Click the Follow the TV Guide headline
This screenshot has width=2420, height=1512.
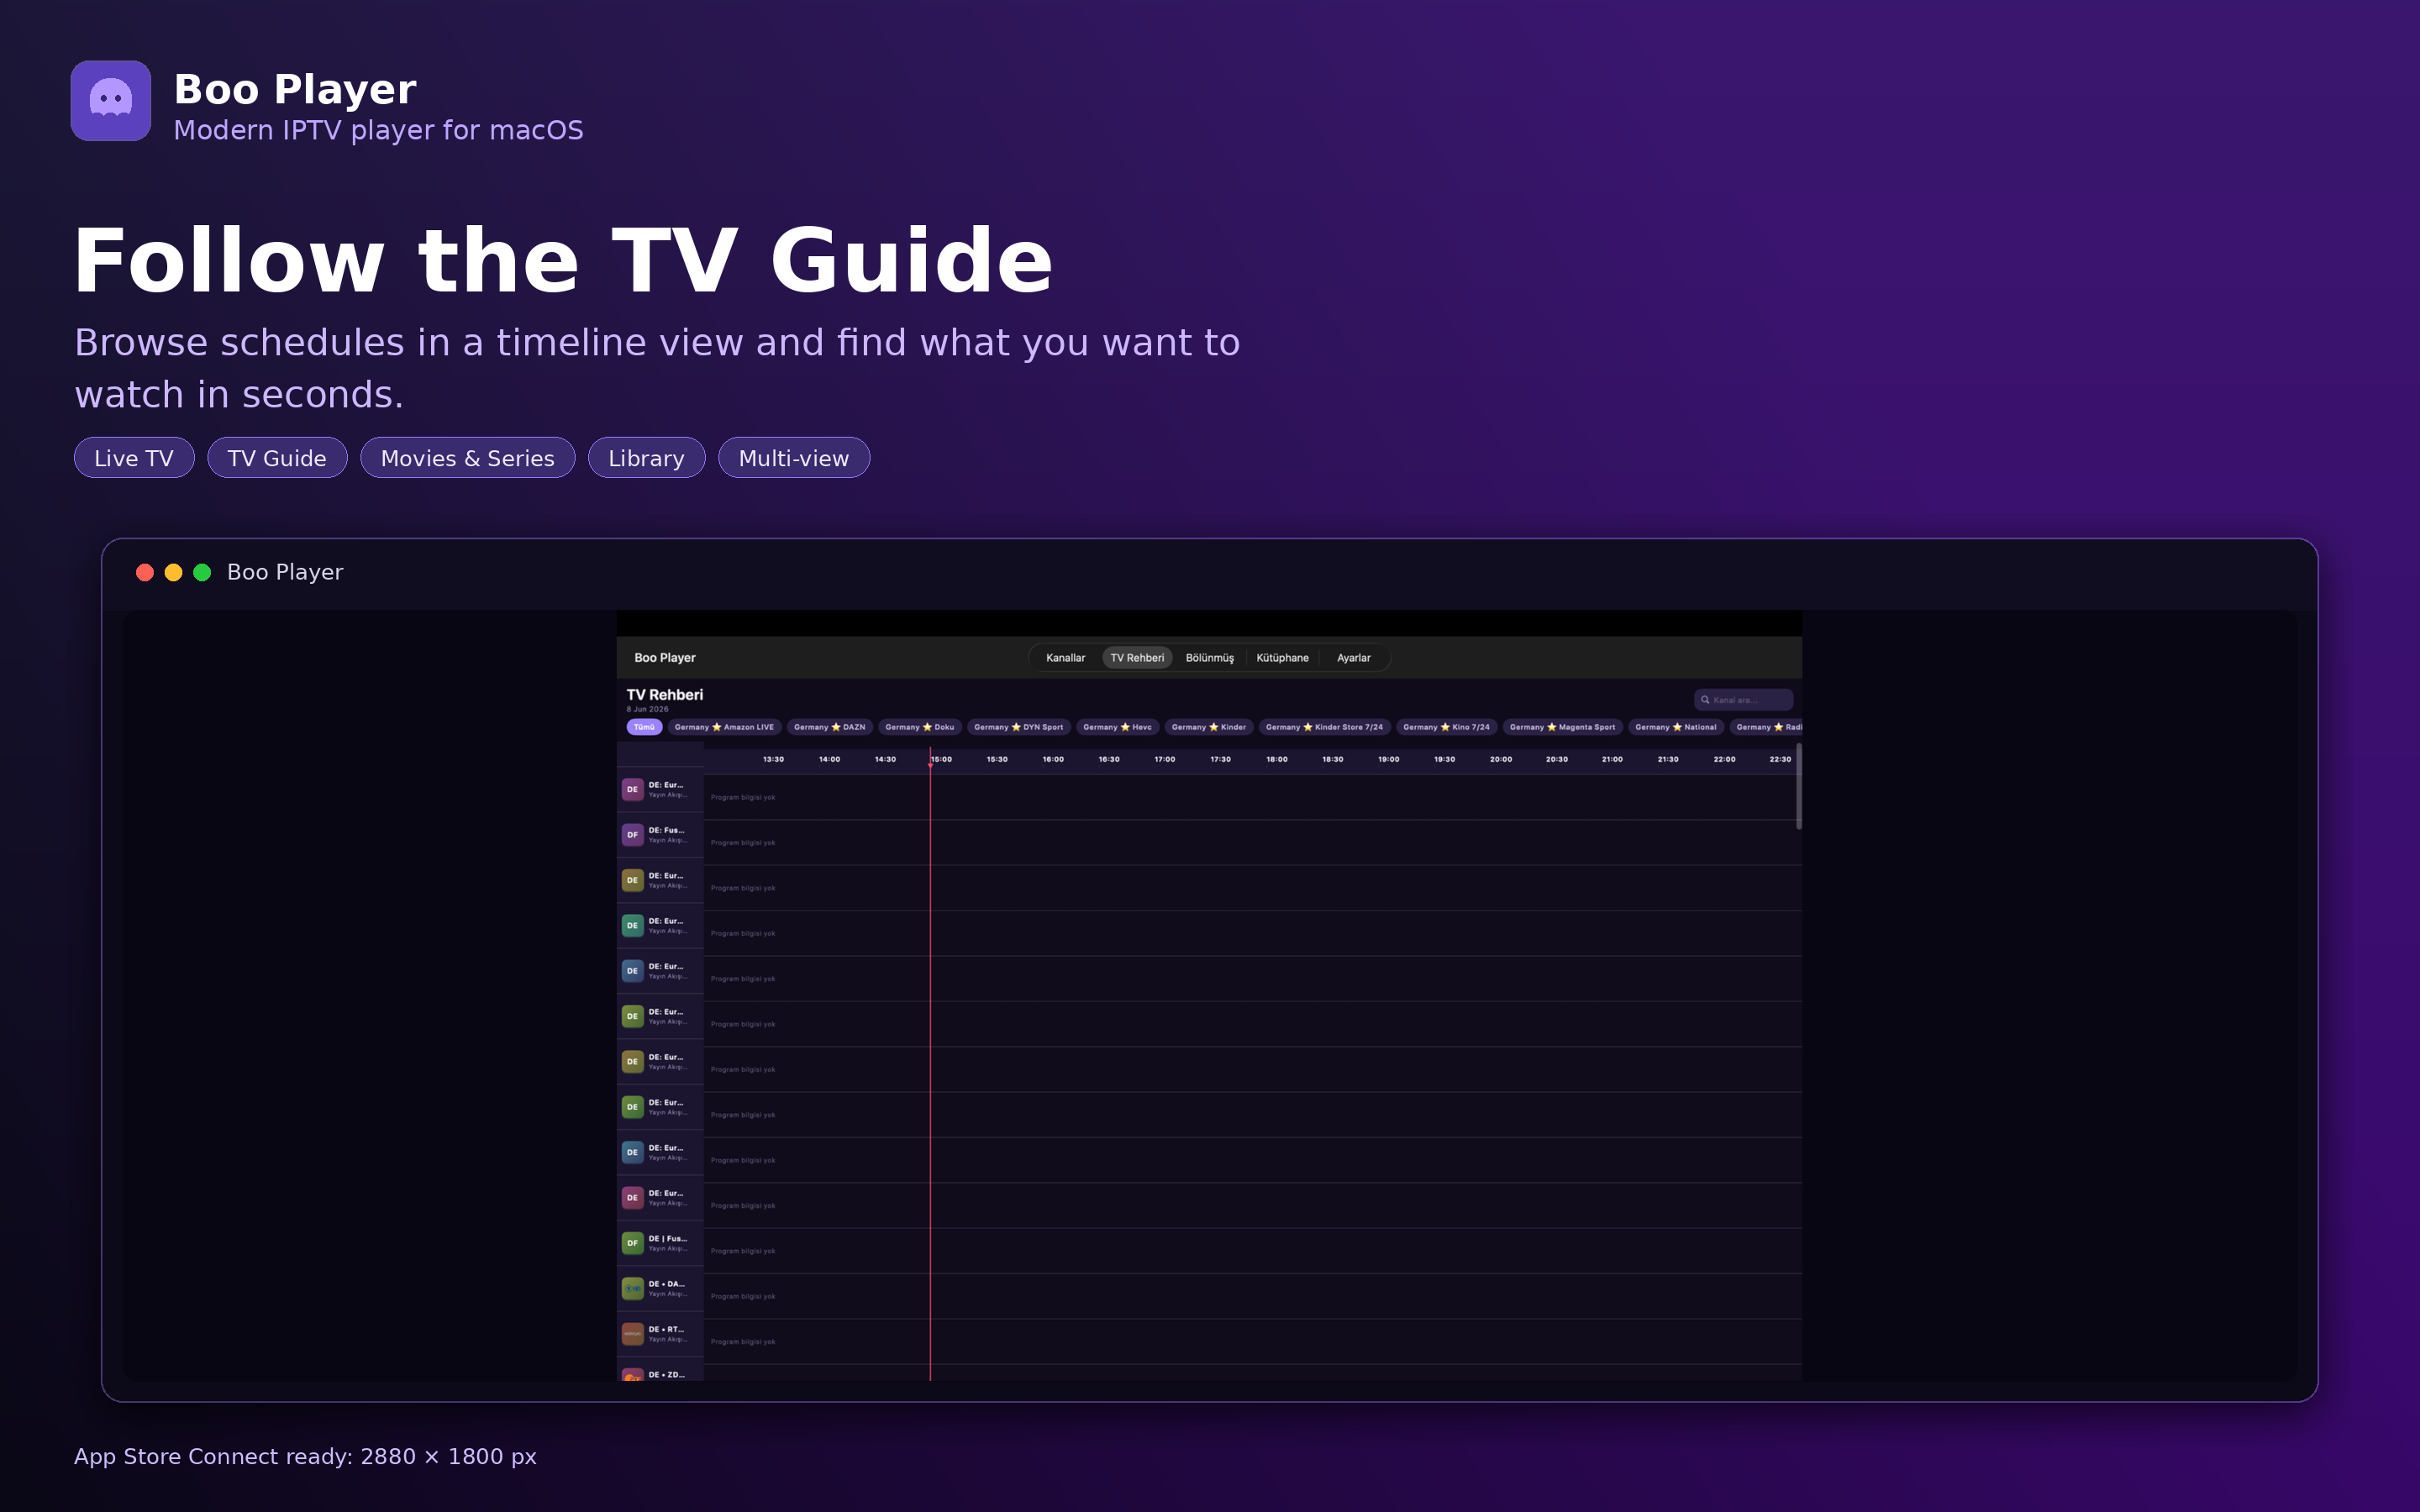(x=564, y=260)
